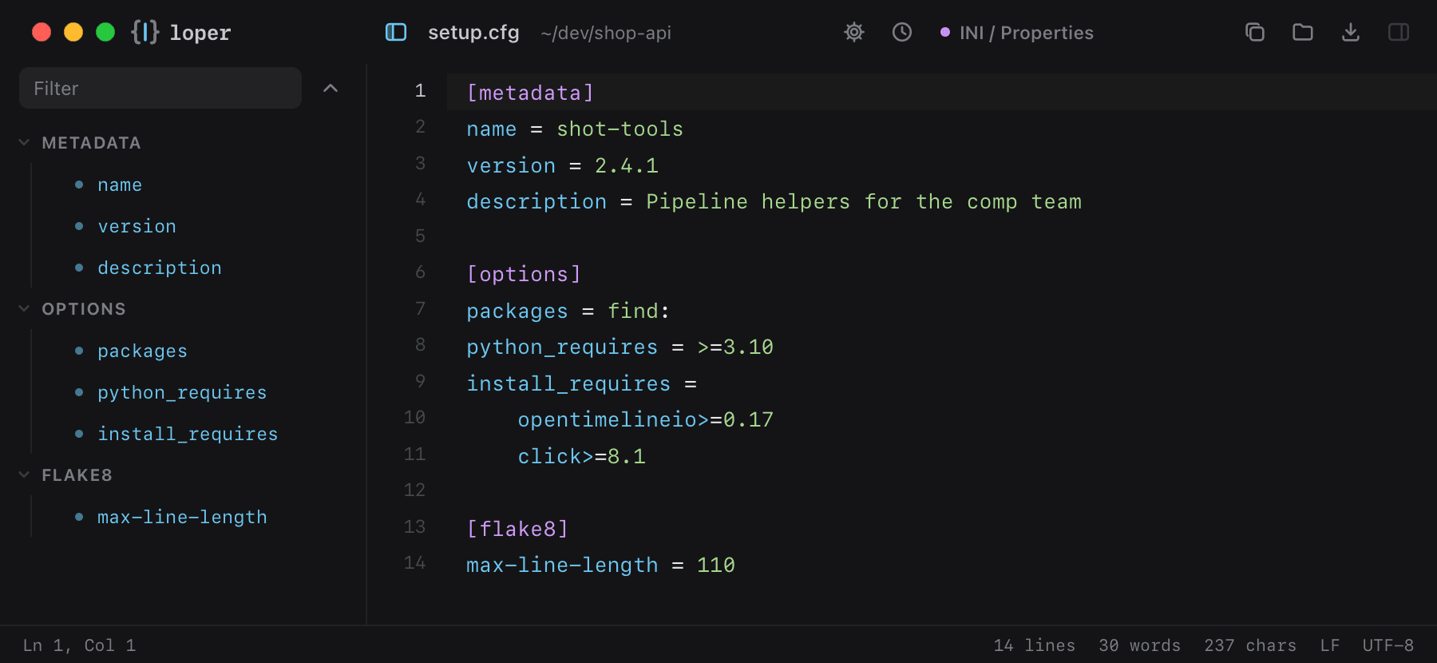This screenshot has height=663, width=1437.
Task: Click the ~/dev/shop-api file path
Action: tap(606, 33)
